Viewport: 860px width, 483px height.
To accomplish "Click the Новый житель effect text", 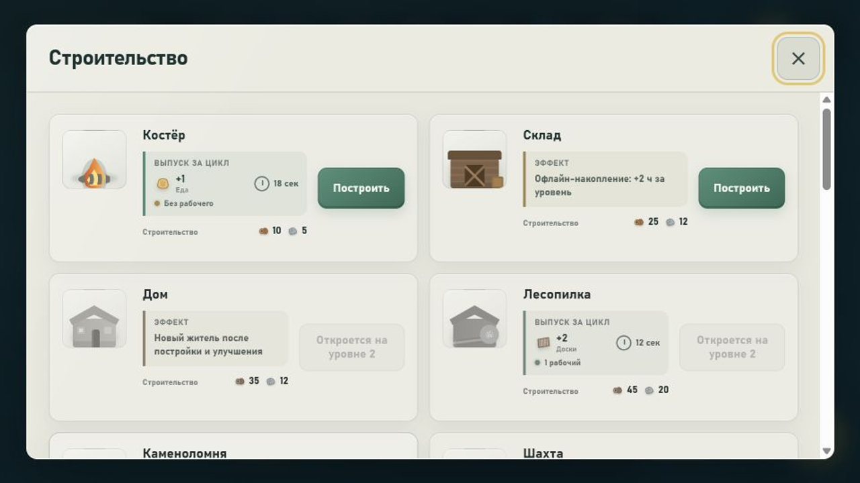I will coord(208,344).
